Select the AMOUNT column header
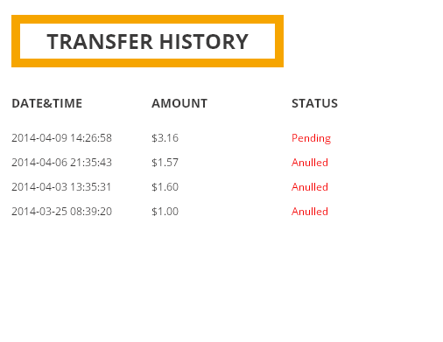Screen dimensions: 443x342 (179, 103)
